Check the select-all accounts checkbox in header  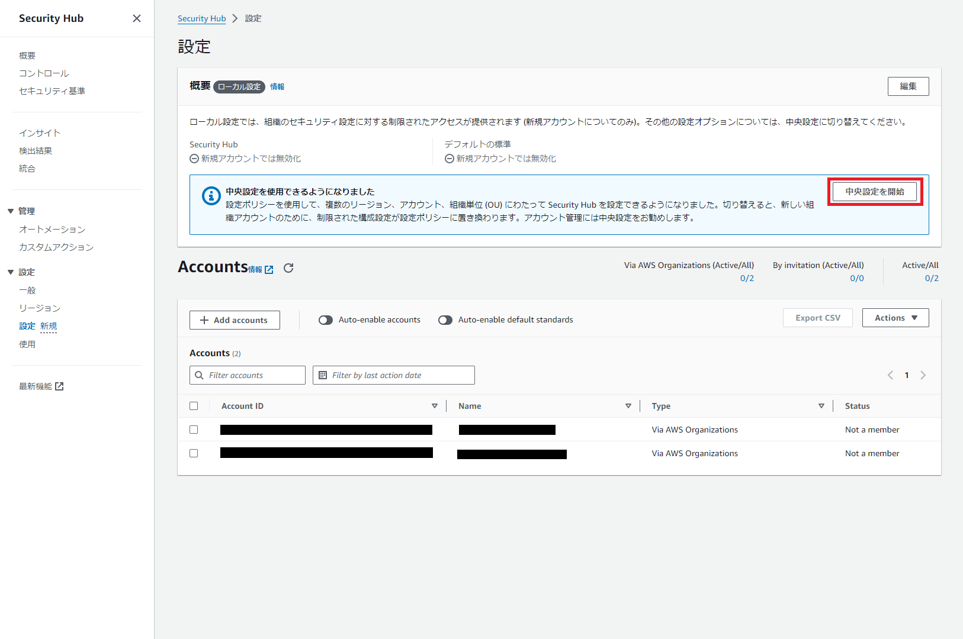(x=194, y=406)
